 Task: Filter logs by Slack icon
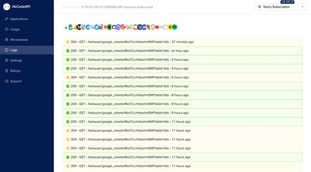click(x=83, y=27)
